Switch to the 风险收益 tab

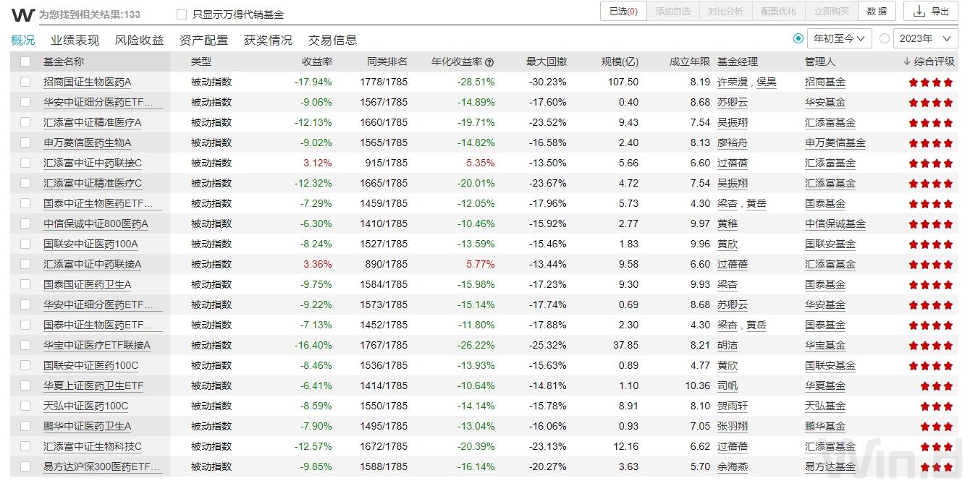pos(139,40)
